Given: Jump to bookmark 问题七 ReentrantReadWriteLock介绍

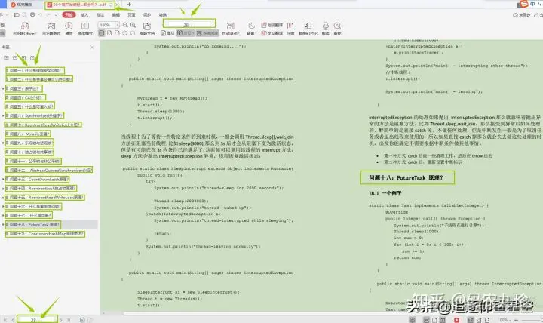Looking at the screenshot, I should pos(44,125).
